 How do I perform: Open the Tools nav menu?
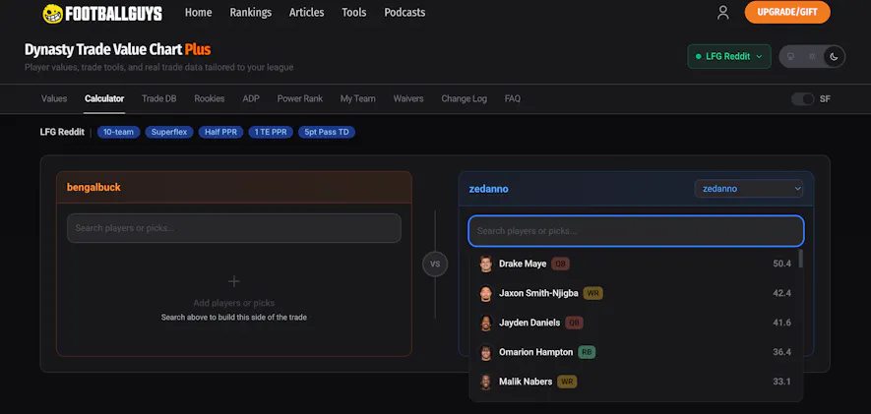[x=354, y=12]
